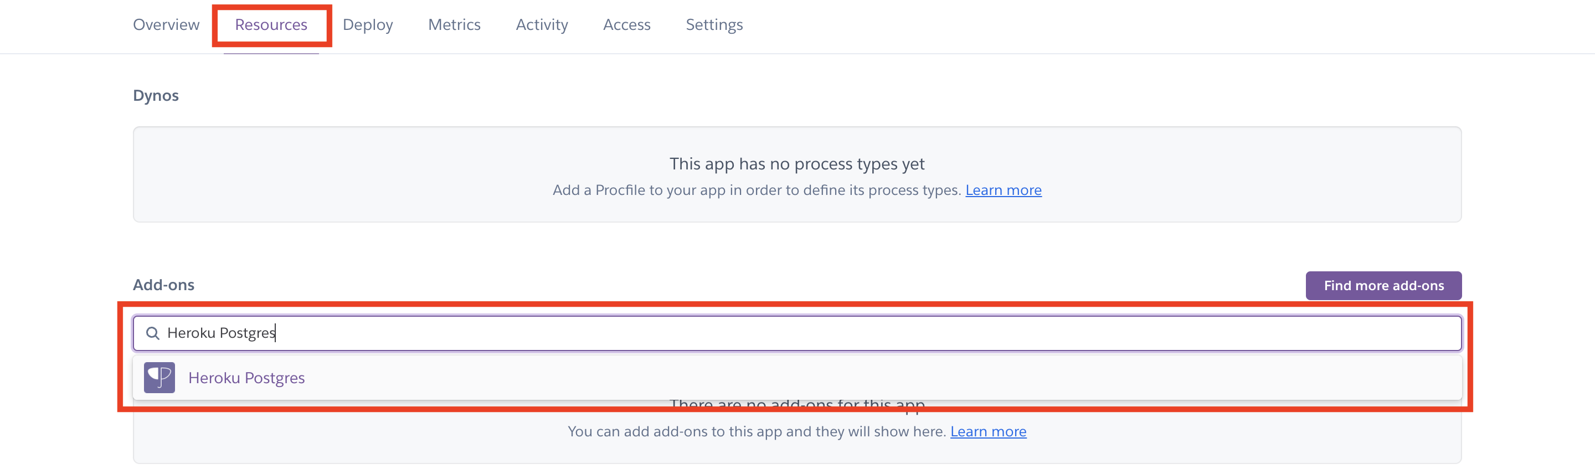
Task: View the Activity tab
Action: (541, 25)
